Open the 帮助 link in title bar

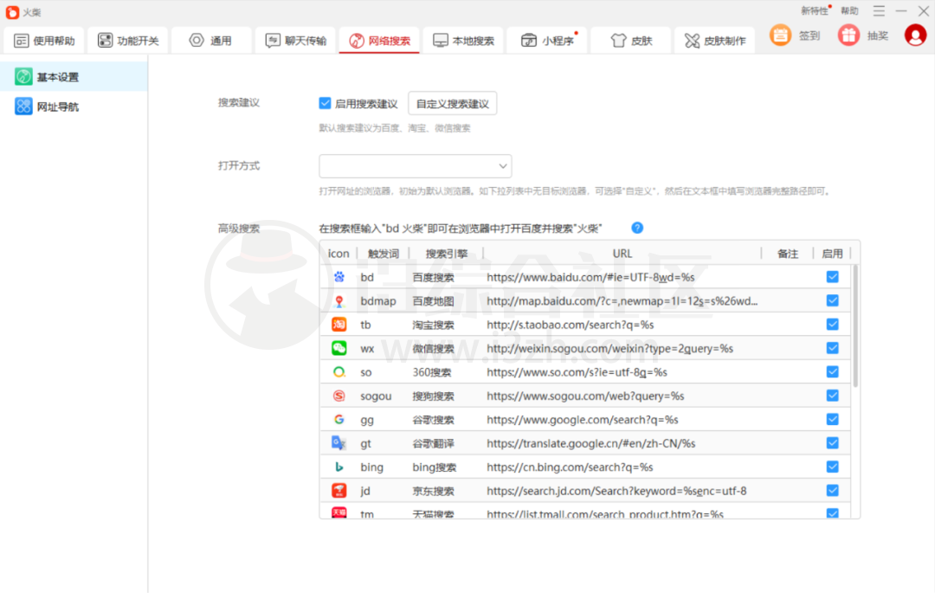click(x=849, y=10)
